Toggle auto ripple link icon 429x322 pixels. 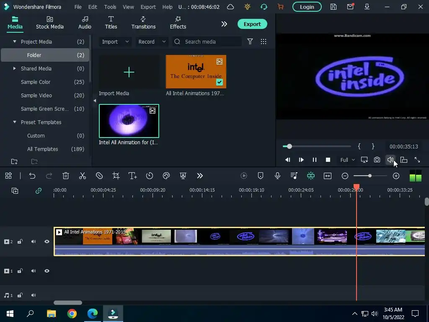click(39, 191)
